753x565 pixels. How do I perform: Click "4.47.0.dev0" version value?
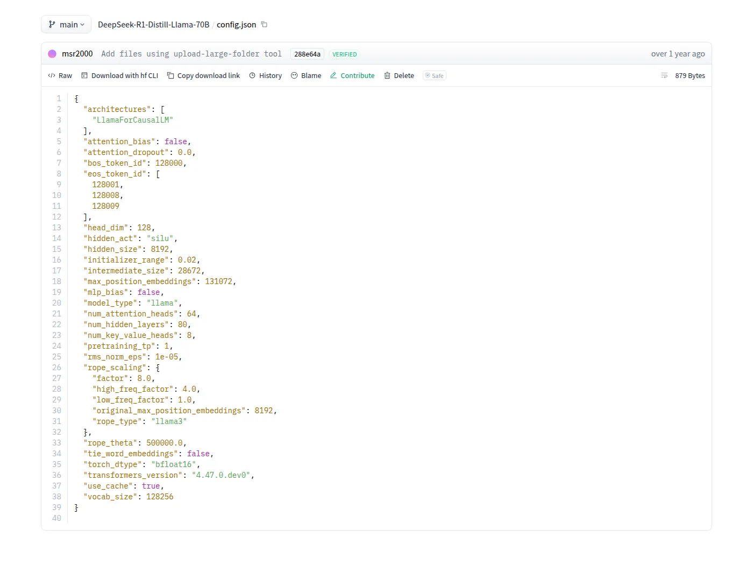pos(221,475)
